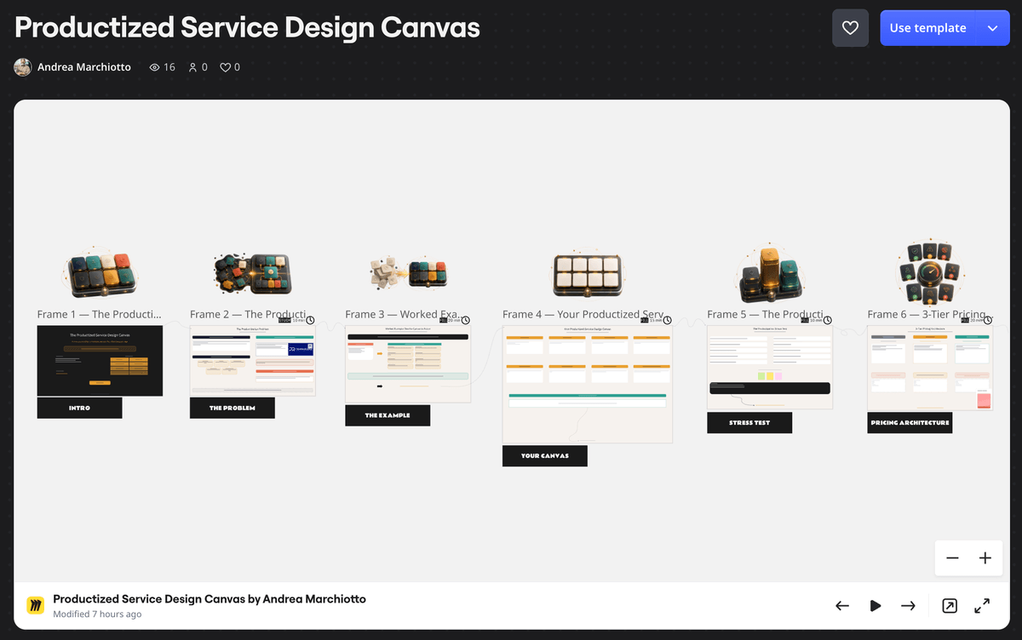Click the Frame 2 timer clock icon
Viewport: 1022px width, 640px height.
310,321
